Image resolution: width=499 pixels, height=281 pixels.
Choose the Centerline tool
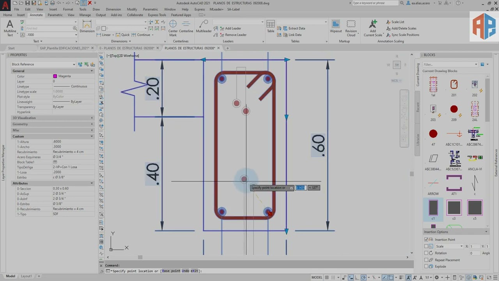click(x=186, y=27)
